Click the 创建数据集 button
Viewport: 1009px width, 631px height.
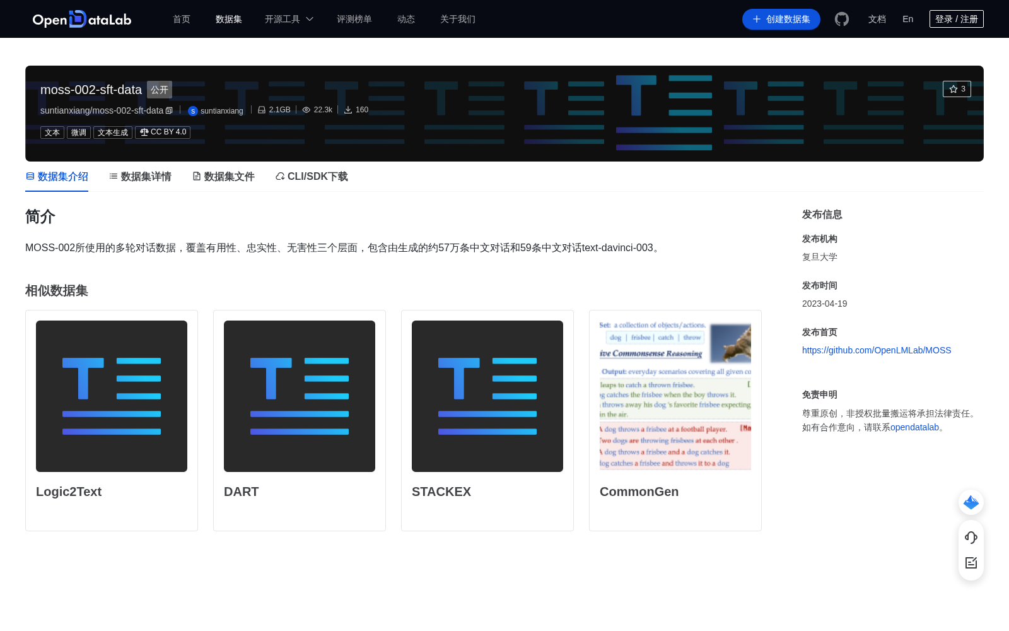781,19
